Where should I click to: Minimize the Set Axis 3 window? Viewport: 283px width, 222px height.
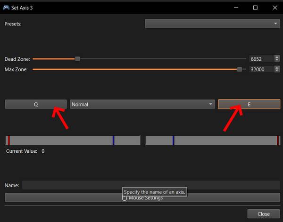(236, 8)
